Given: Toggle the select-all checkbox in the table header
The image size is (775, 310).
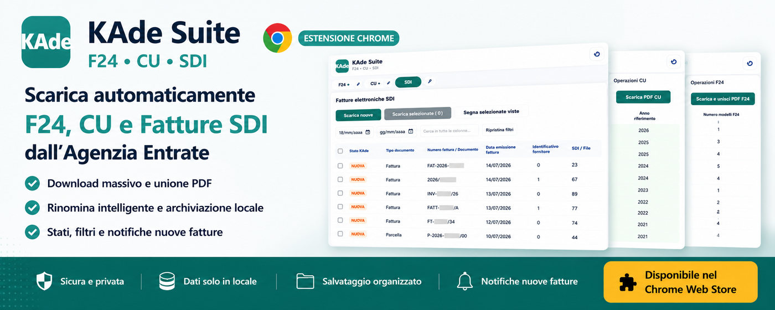Looking at the screenshot, I should 340,151.
